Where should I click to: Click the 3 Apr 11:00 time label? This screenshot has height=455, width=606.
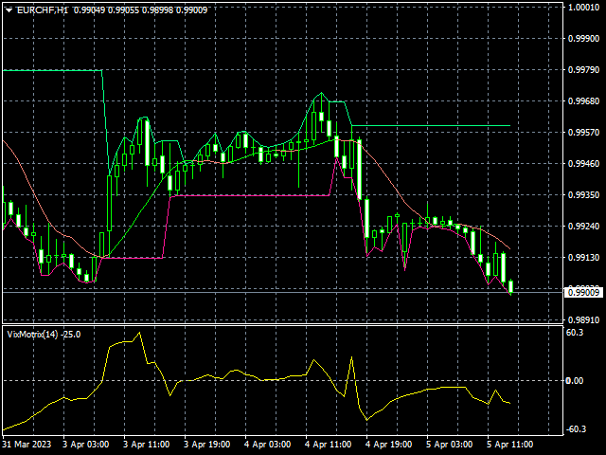click(147, 445)
